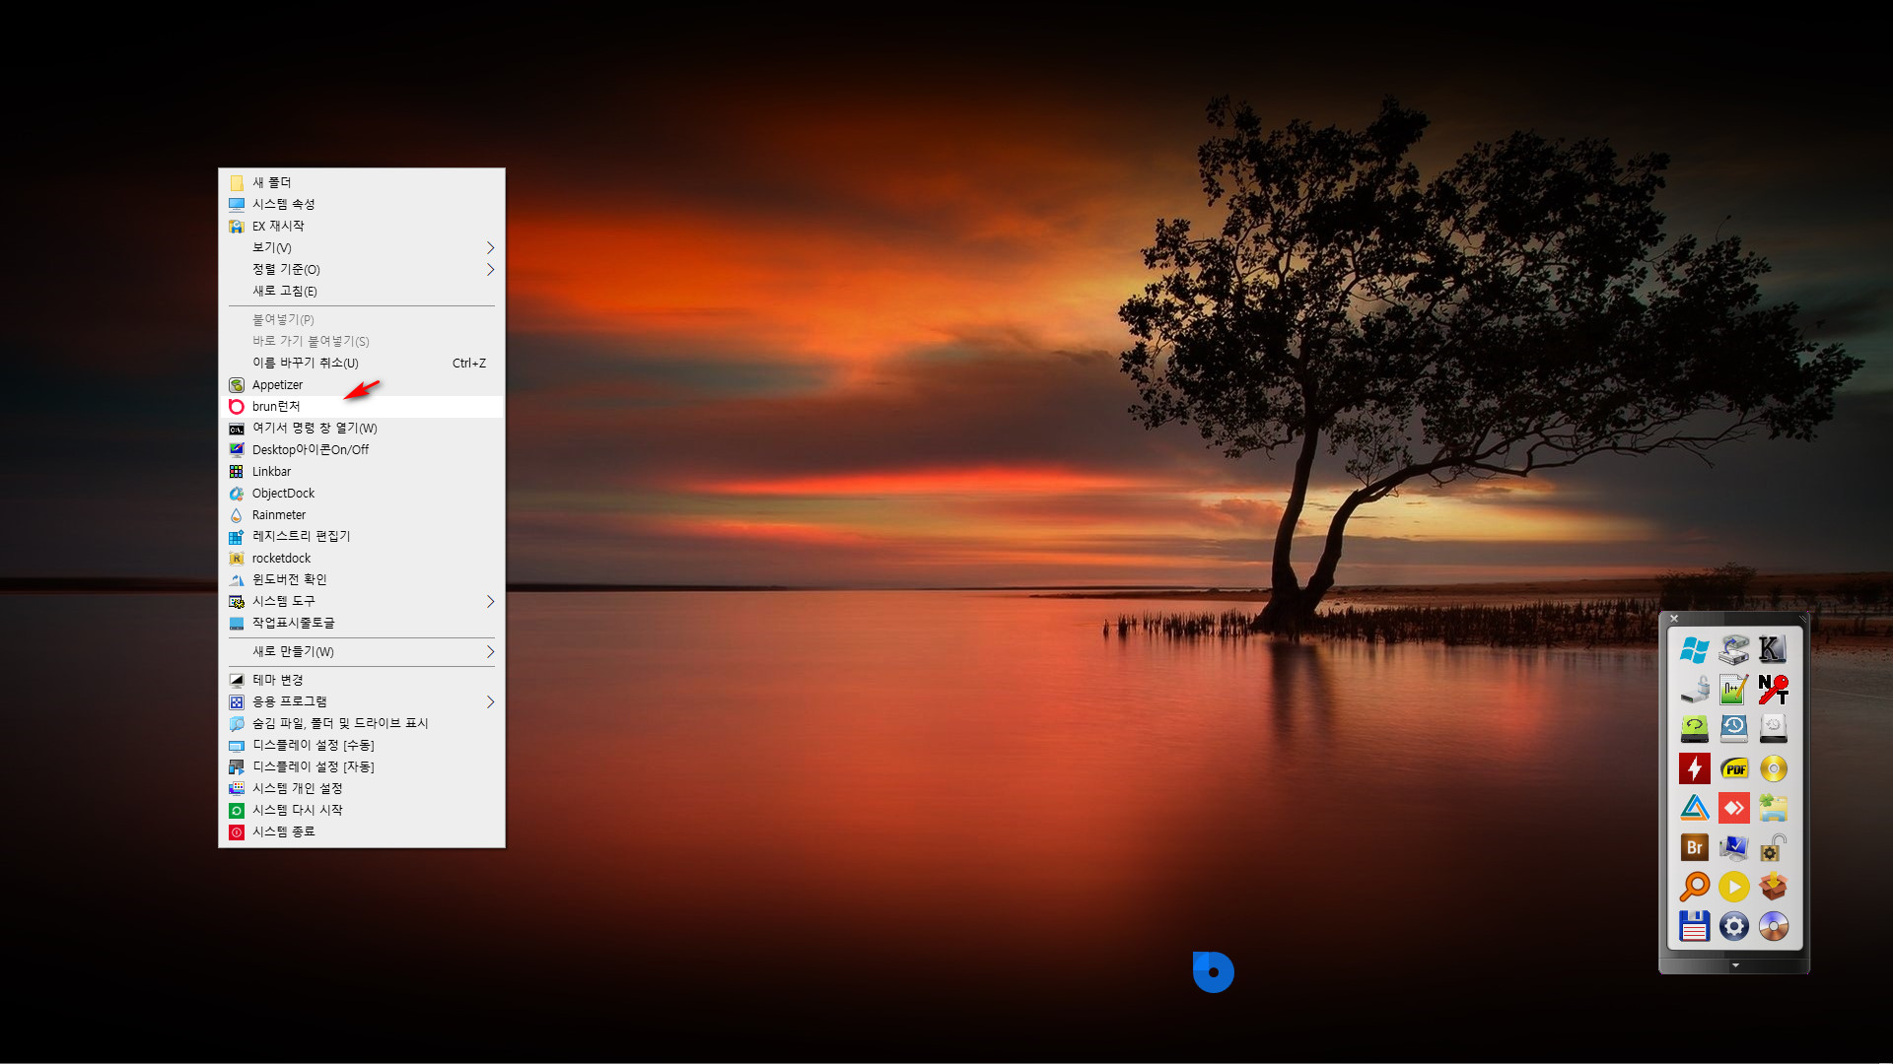Expand the 응용 프로그램 submenu arrow
Screen dimensions: 1893x1064
point(490,701)
